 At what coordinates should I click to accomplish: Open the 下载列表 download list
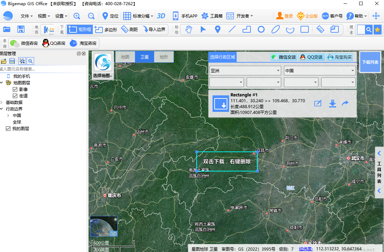(x=370, y=62)
